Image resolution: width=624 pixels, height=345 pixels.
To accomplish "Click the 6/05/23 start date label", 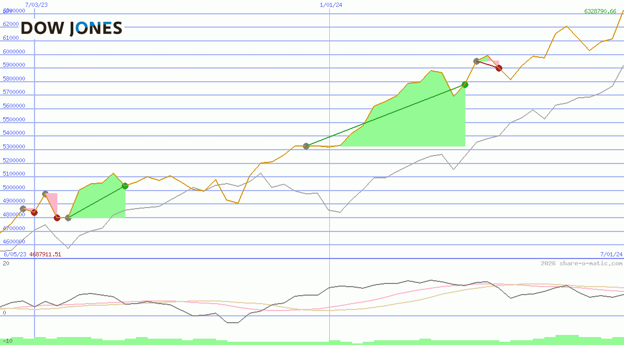I will click(15, 254).
